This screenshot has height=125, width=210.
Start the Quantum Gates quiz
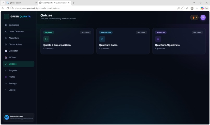(123, 41)
